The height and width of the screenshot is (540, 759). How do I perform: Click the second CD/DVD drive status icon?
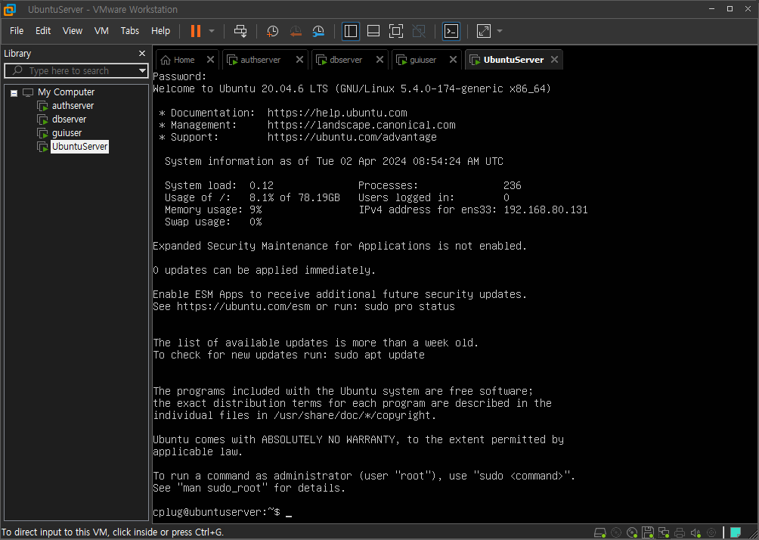click(x=632, y=532)
